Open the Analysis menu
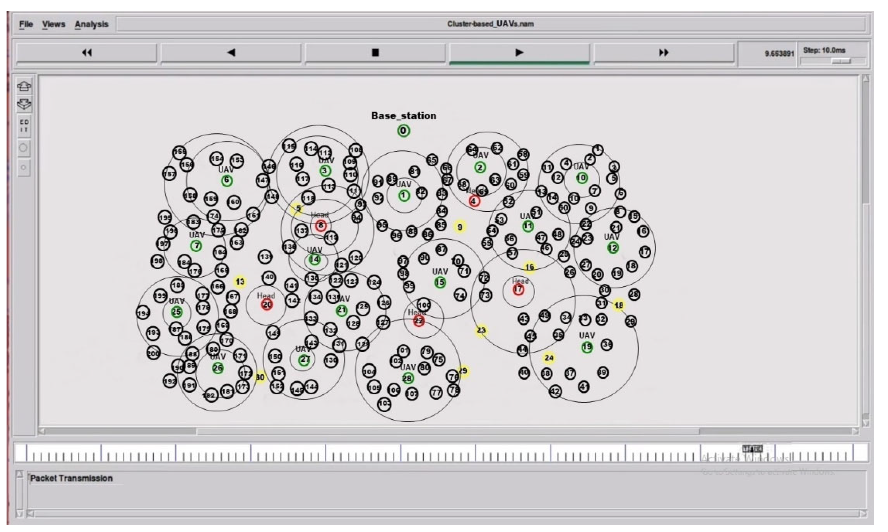888x532 pixels. pyautogui.click(x=91, y=24)
